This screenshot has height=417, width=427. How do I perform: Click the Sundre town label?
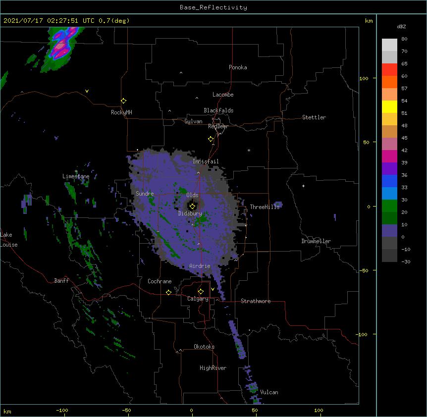click(145, 194)
